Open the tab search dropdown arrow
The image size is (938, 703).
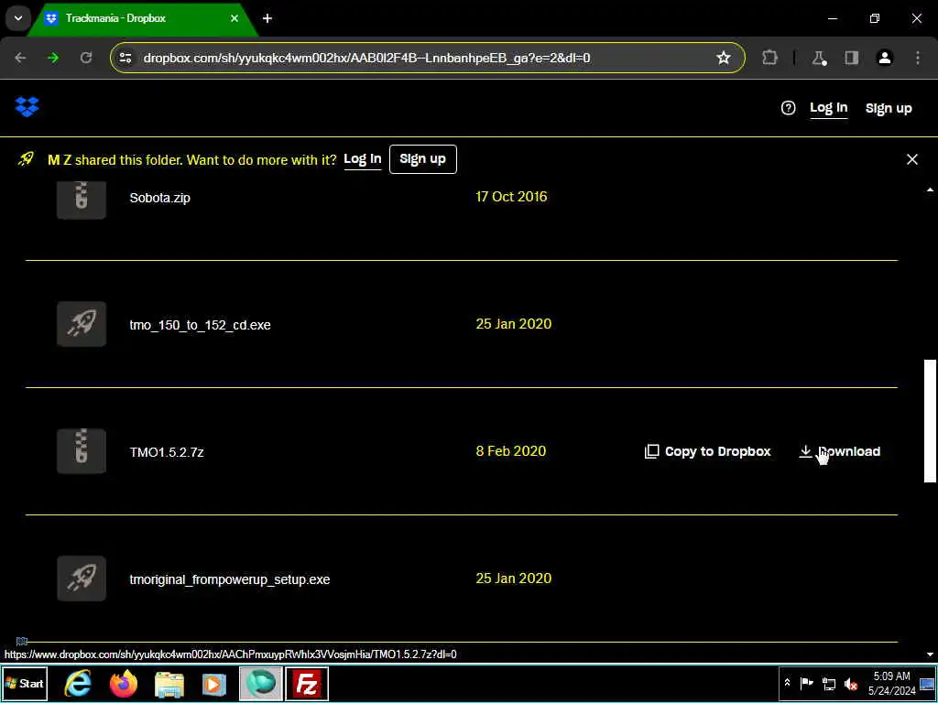coord(18,18)
